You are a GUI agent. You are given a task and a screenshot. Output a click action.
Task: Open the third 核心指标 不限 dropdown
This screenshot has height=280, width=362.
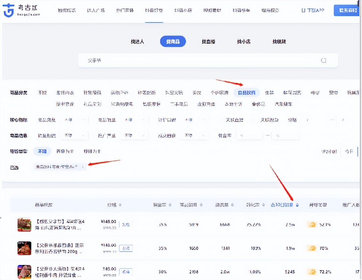(194, 120)
